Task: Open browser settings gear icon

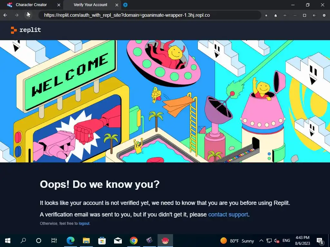Action: 324,15
